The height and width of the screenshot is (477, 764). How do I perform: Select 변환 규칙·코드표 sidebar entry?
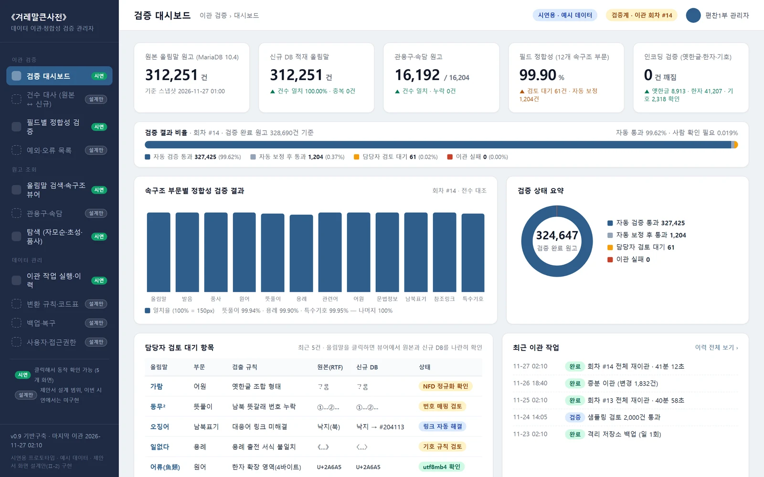coord(59,304)
